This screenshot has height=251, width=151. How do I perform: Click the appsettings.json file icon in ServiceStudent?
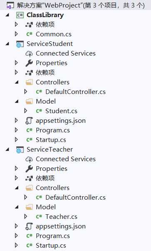click(29, 121)
